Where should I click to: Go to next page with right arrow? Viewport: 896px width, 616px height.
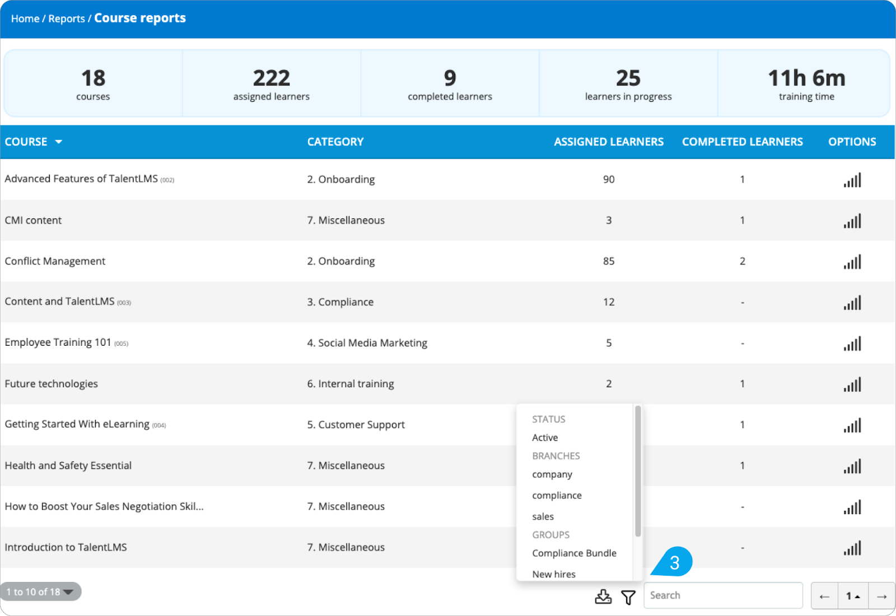[x=881, y=596]
